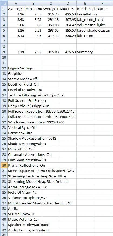Select column C header
The height and width of the screenshot is (236, 113).
pyautogui.click(x=51, y=3)
